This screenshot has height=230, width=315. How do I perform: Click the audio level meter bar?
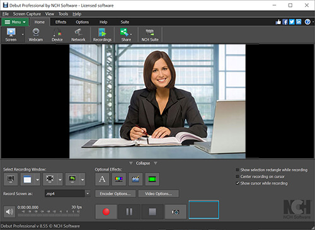click(x=49, y=215)
